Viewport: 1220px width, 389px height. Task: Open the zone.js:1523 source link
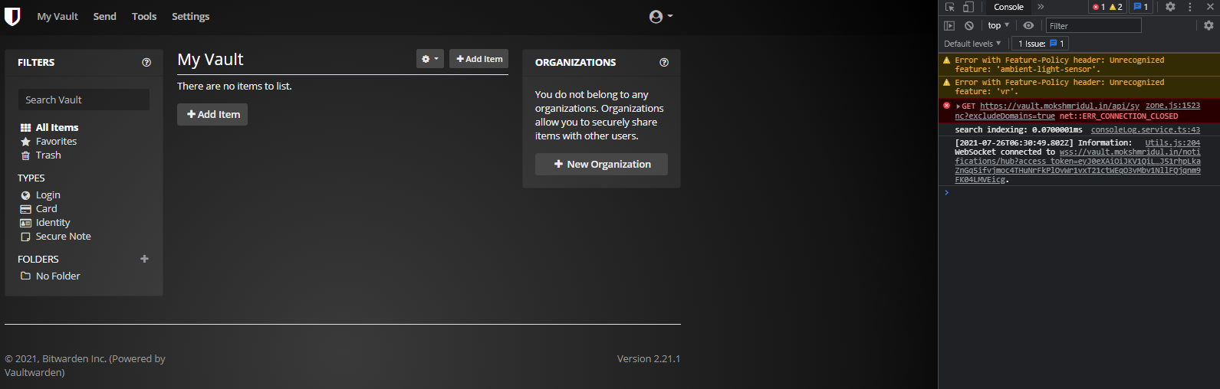1172,106
